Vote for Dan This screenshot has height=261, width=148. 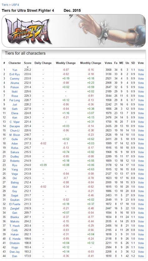pyautogui.click(x=141, y=256)
